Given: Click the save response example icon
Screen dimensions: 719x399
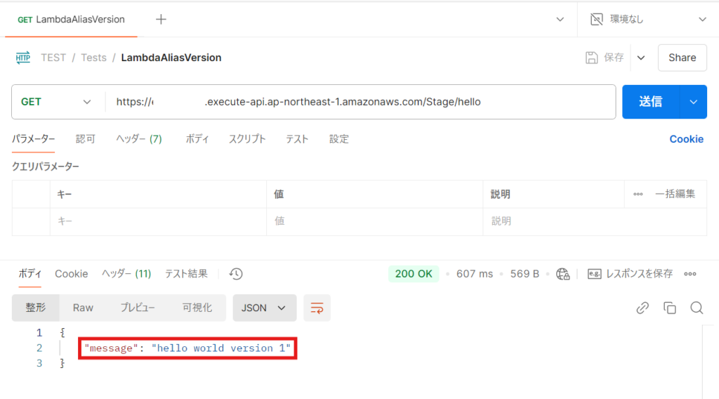Looking at the screenshot, I should click(594, 274).
